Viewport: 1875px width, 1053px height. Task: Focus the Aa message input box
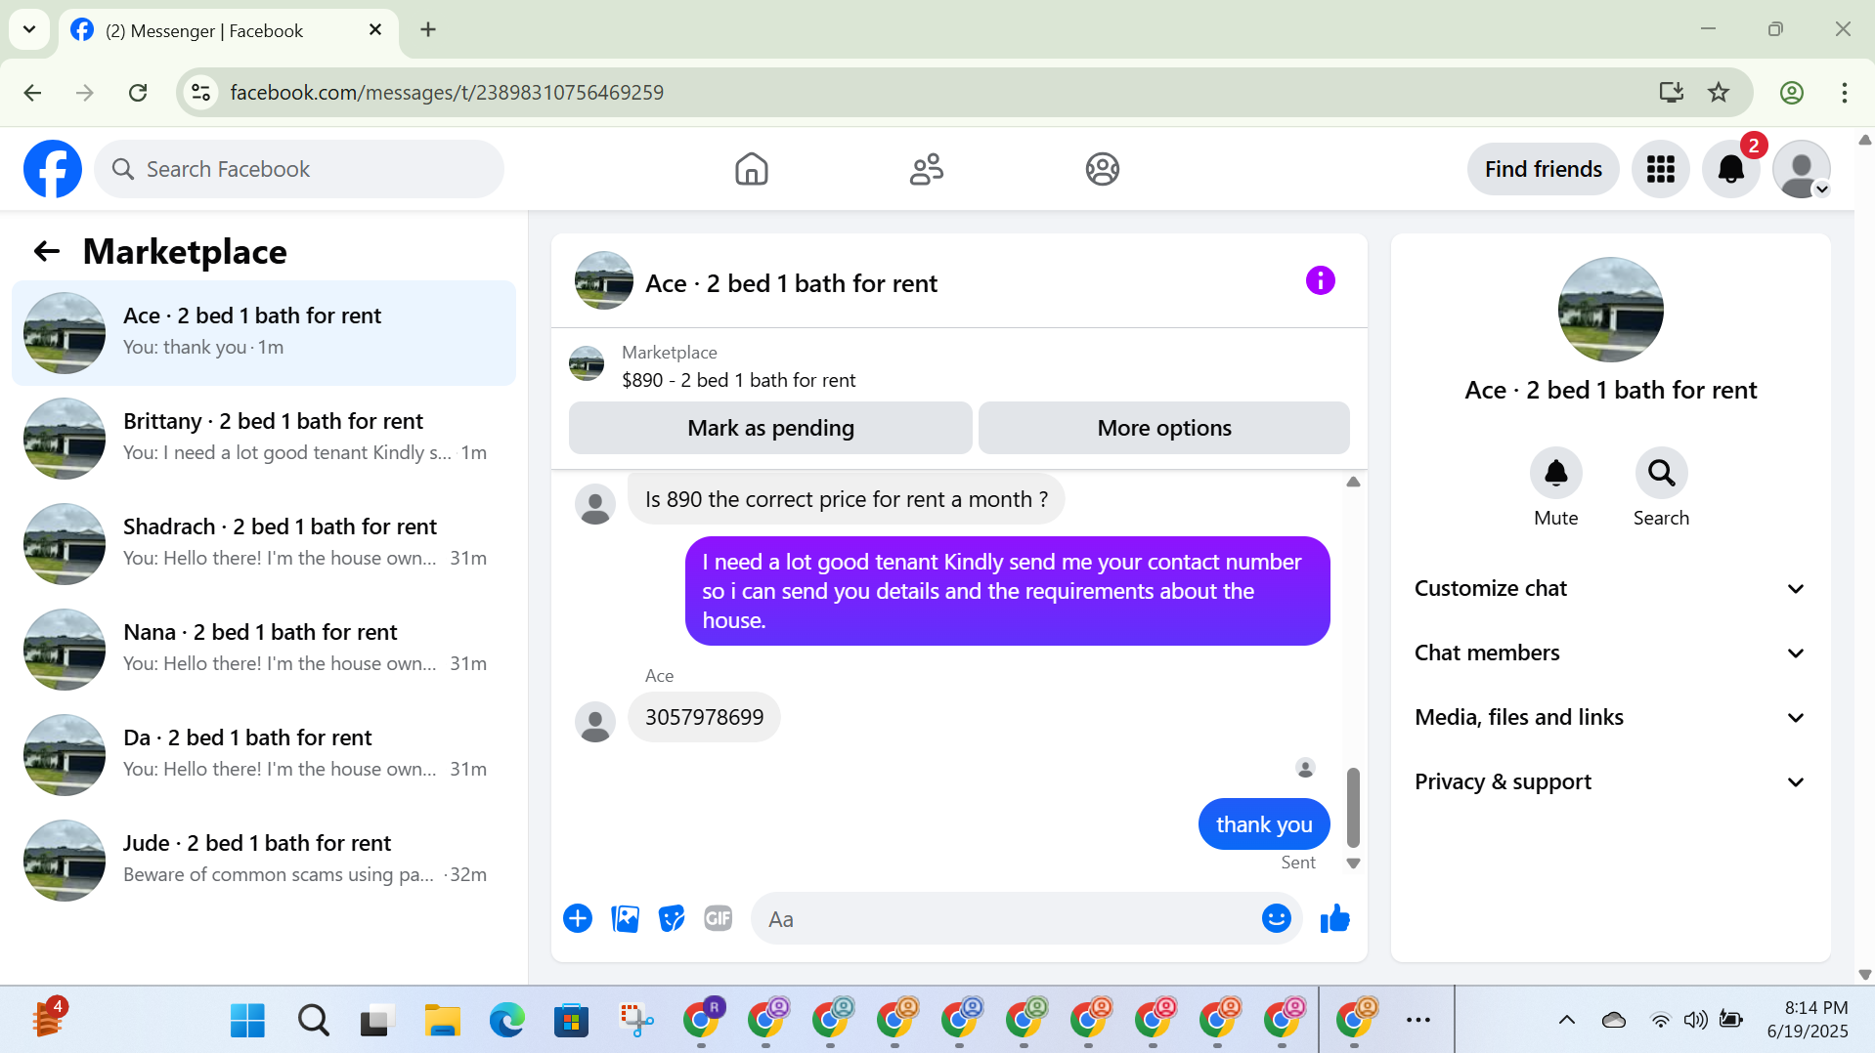tap(1026, 918)
